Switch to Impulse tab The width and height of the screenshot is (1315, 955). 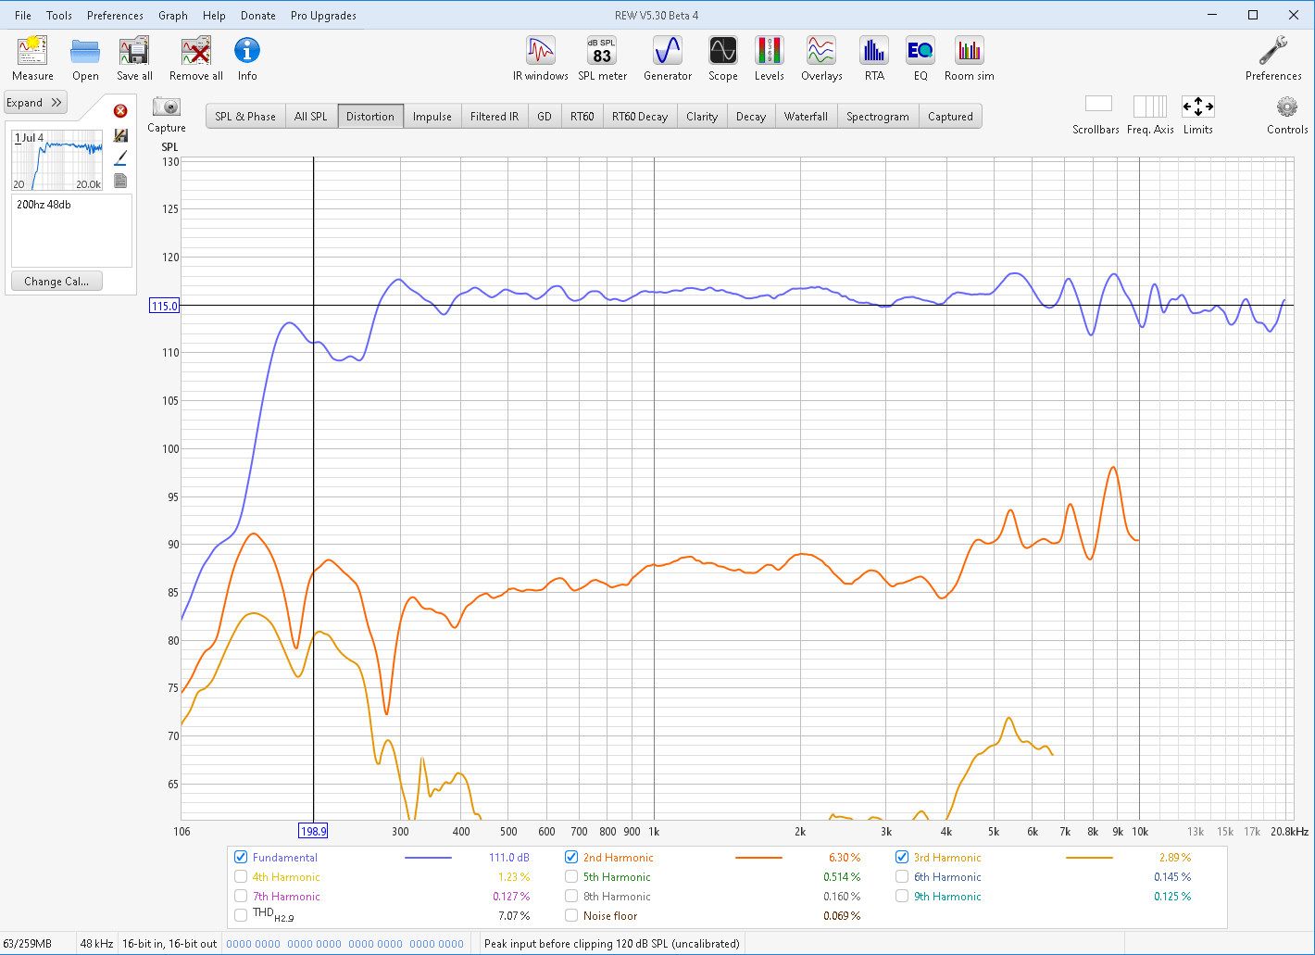[x=432, y=116]
